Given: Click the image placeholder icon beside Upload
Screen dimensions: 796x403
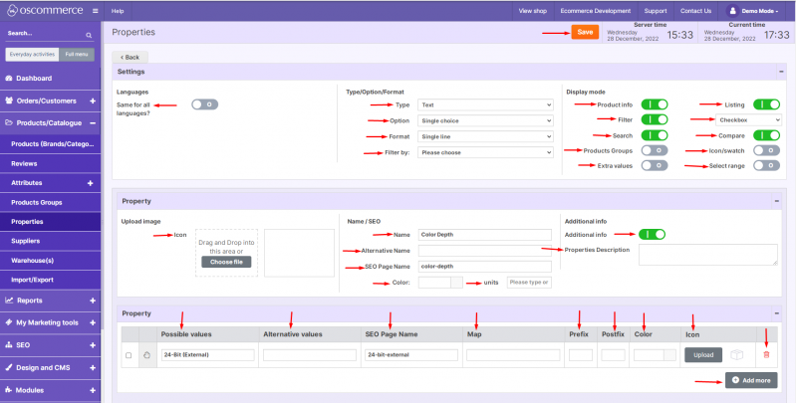Looking at the screenshot, I should [x=736, y=354].
